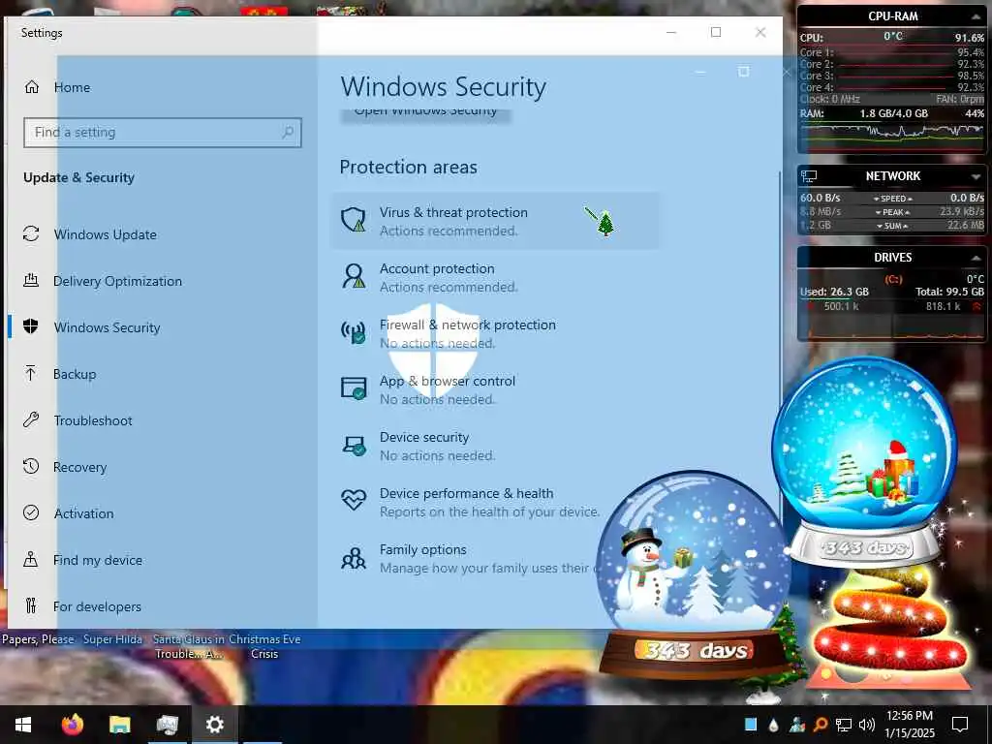Viewport: 992px width, 744px height.
Task: Select Windows Update in sidebar
Action: click(105, 234)
